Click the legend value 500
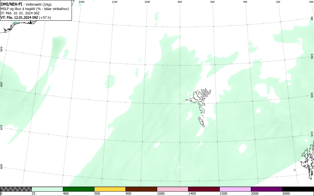Screen dimensions: 314x196 (x=97, y=193)
